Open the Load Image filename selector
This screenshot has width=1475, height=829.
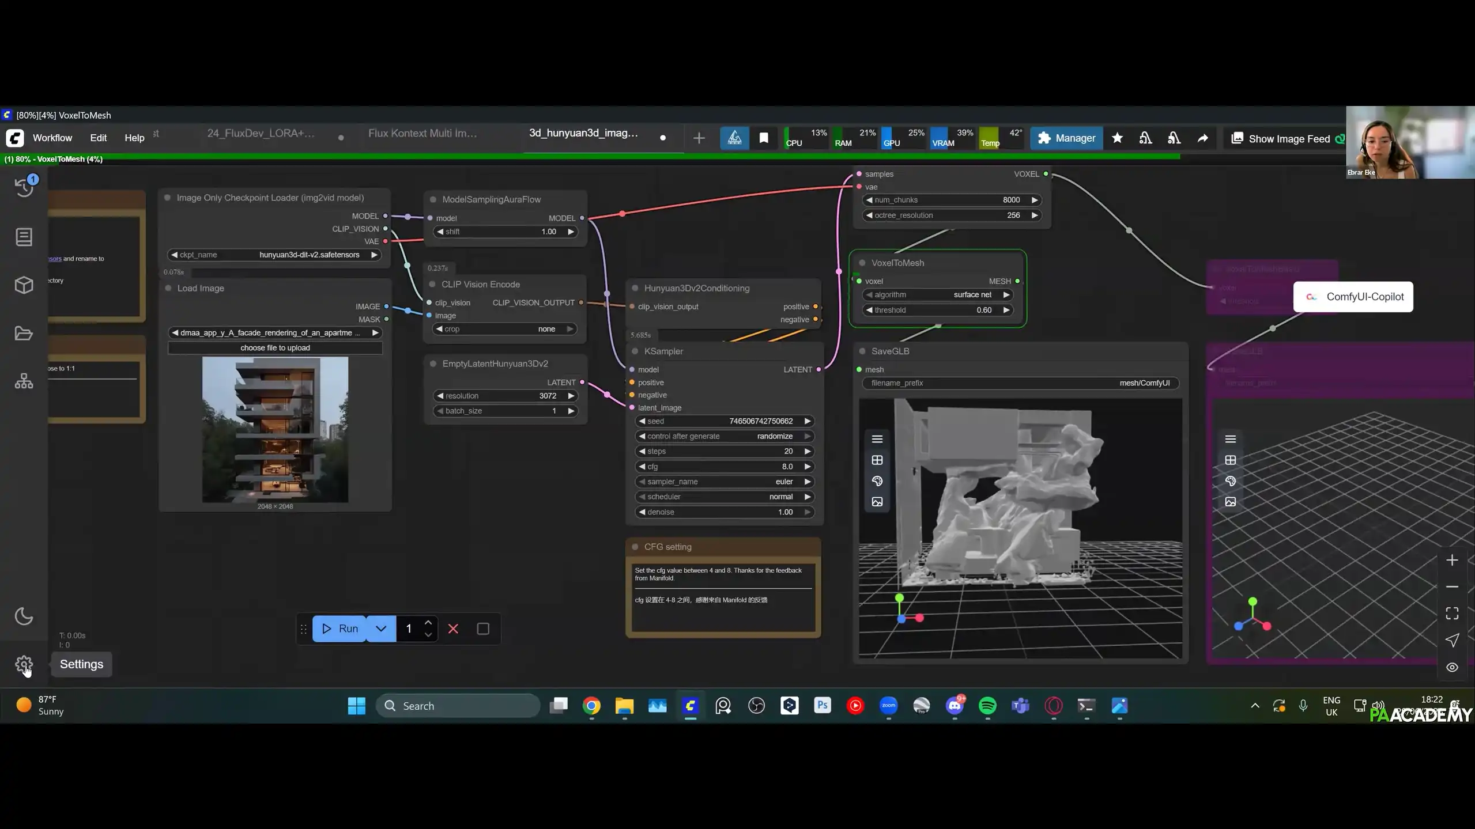coord(275,332)
